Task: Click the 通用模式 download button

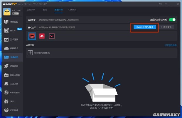Action: (166, 27)
